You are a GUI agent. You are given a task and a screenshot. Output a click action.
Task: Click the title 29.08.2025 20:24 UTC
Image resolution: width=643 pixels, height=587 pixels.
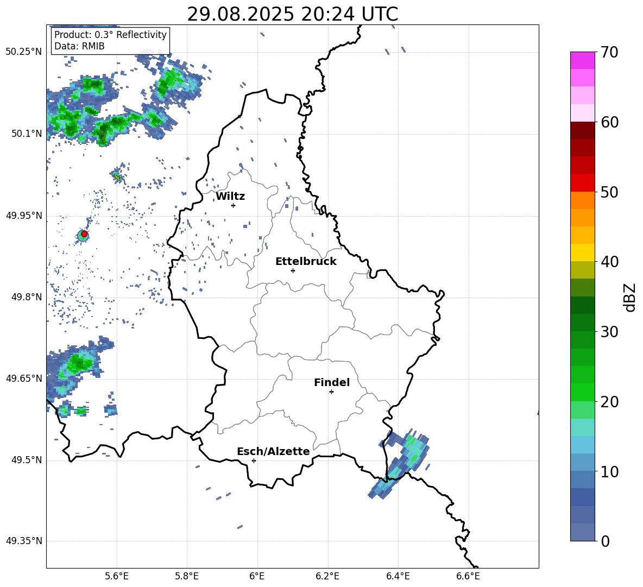tap(292, 14)
